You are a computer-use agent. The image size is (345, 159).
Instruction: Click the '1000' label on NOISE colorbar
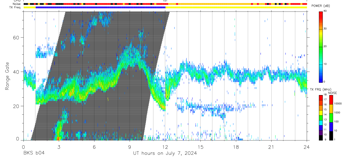[337, 112]
